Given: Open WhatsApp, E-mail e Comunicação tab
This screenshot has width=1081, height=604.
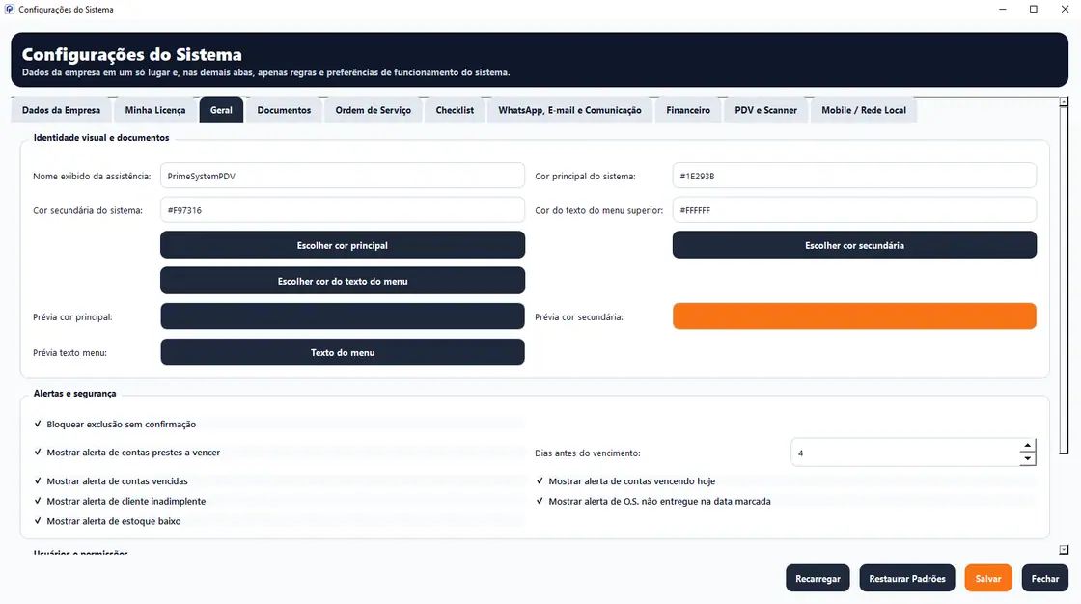Looking at the screenshot, I should coord(570,110).
